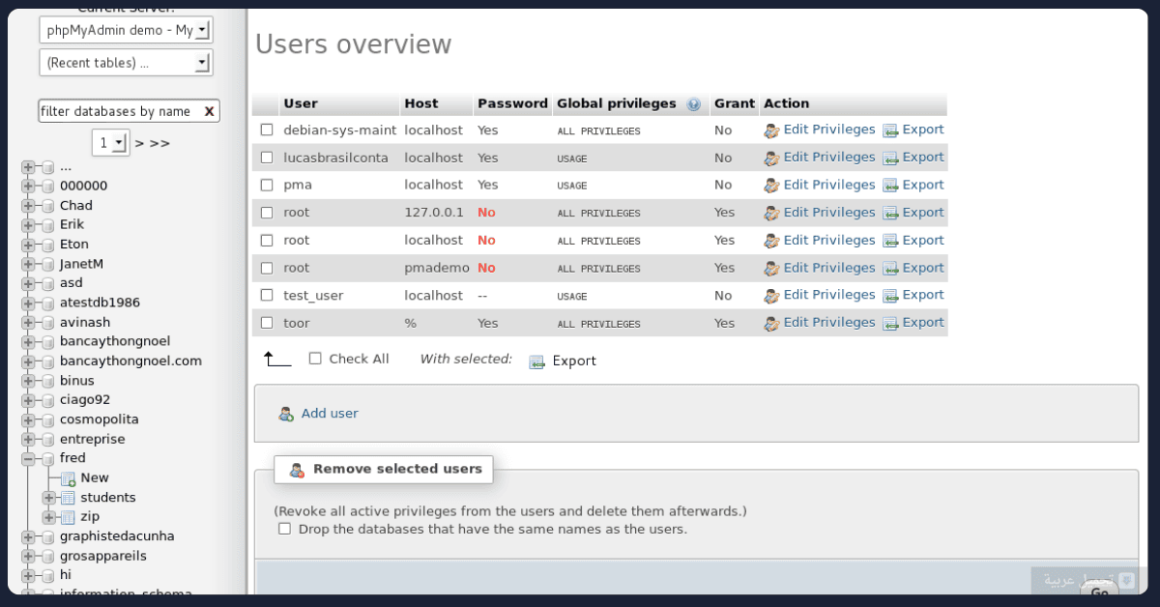Image resolution: width=1160 pixels, height=607 pixels.
Task: Open the atestdb1986 database
Action: [100, 303]
